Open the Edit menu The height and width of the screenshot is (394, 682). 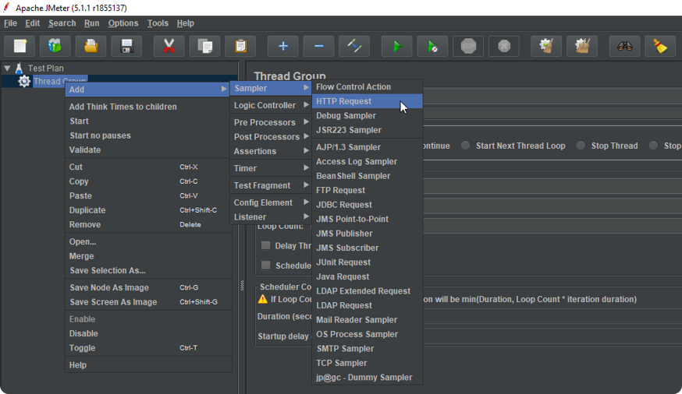click(x=32, y=23)
